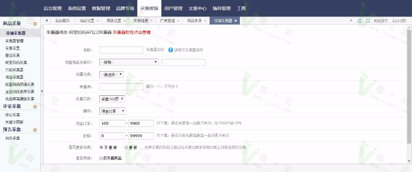Open 评论采集 item in the sidebar
The height and width of the screenshot is (172, 412).
13,115
